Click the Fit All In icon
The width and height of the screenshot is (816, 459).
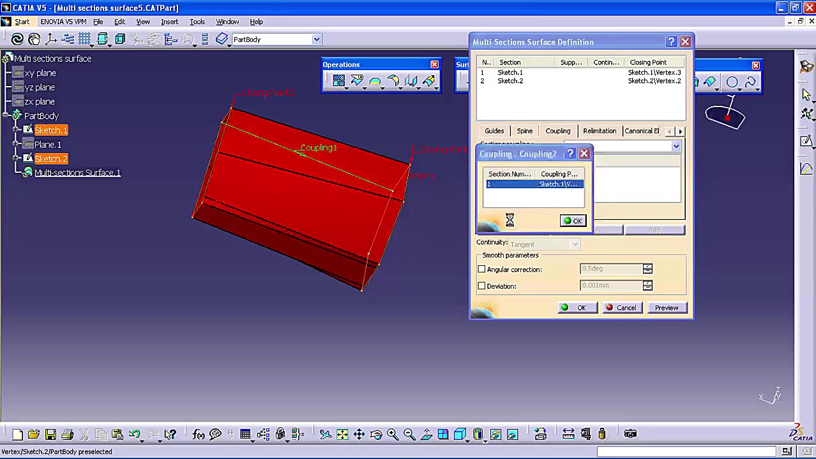(342, 434)
